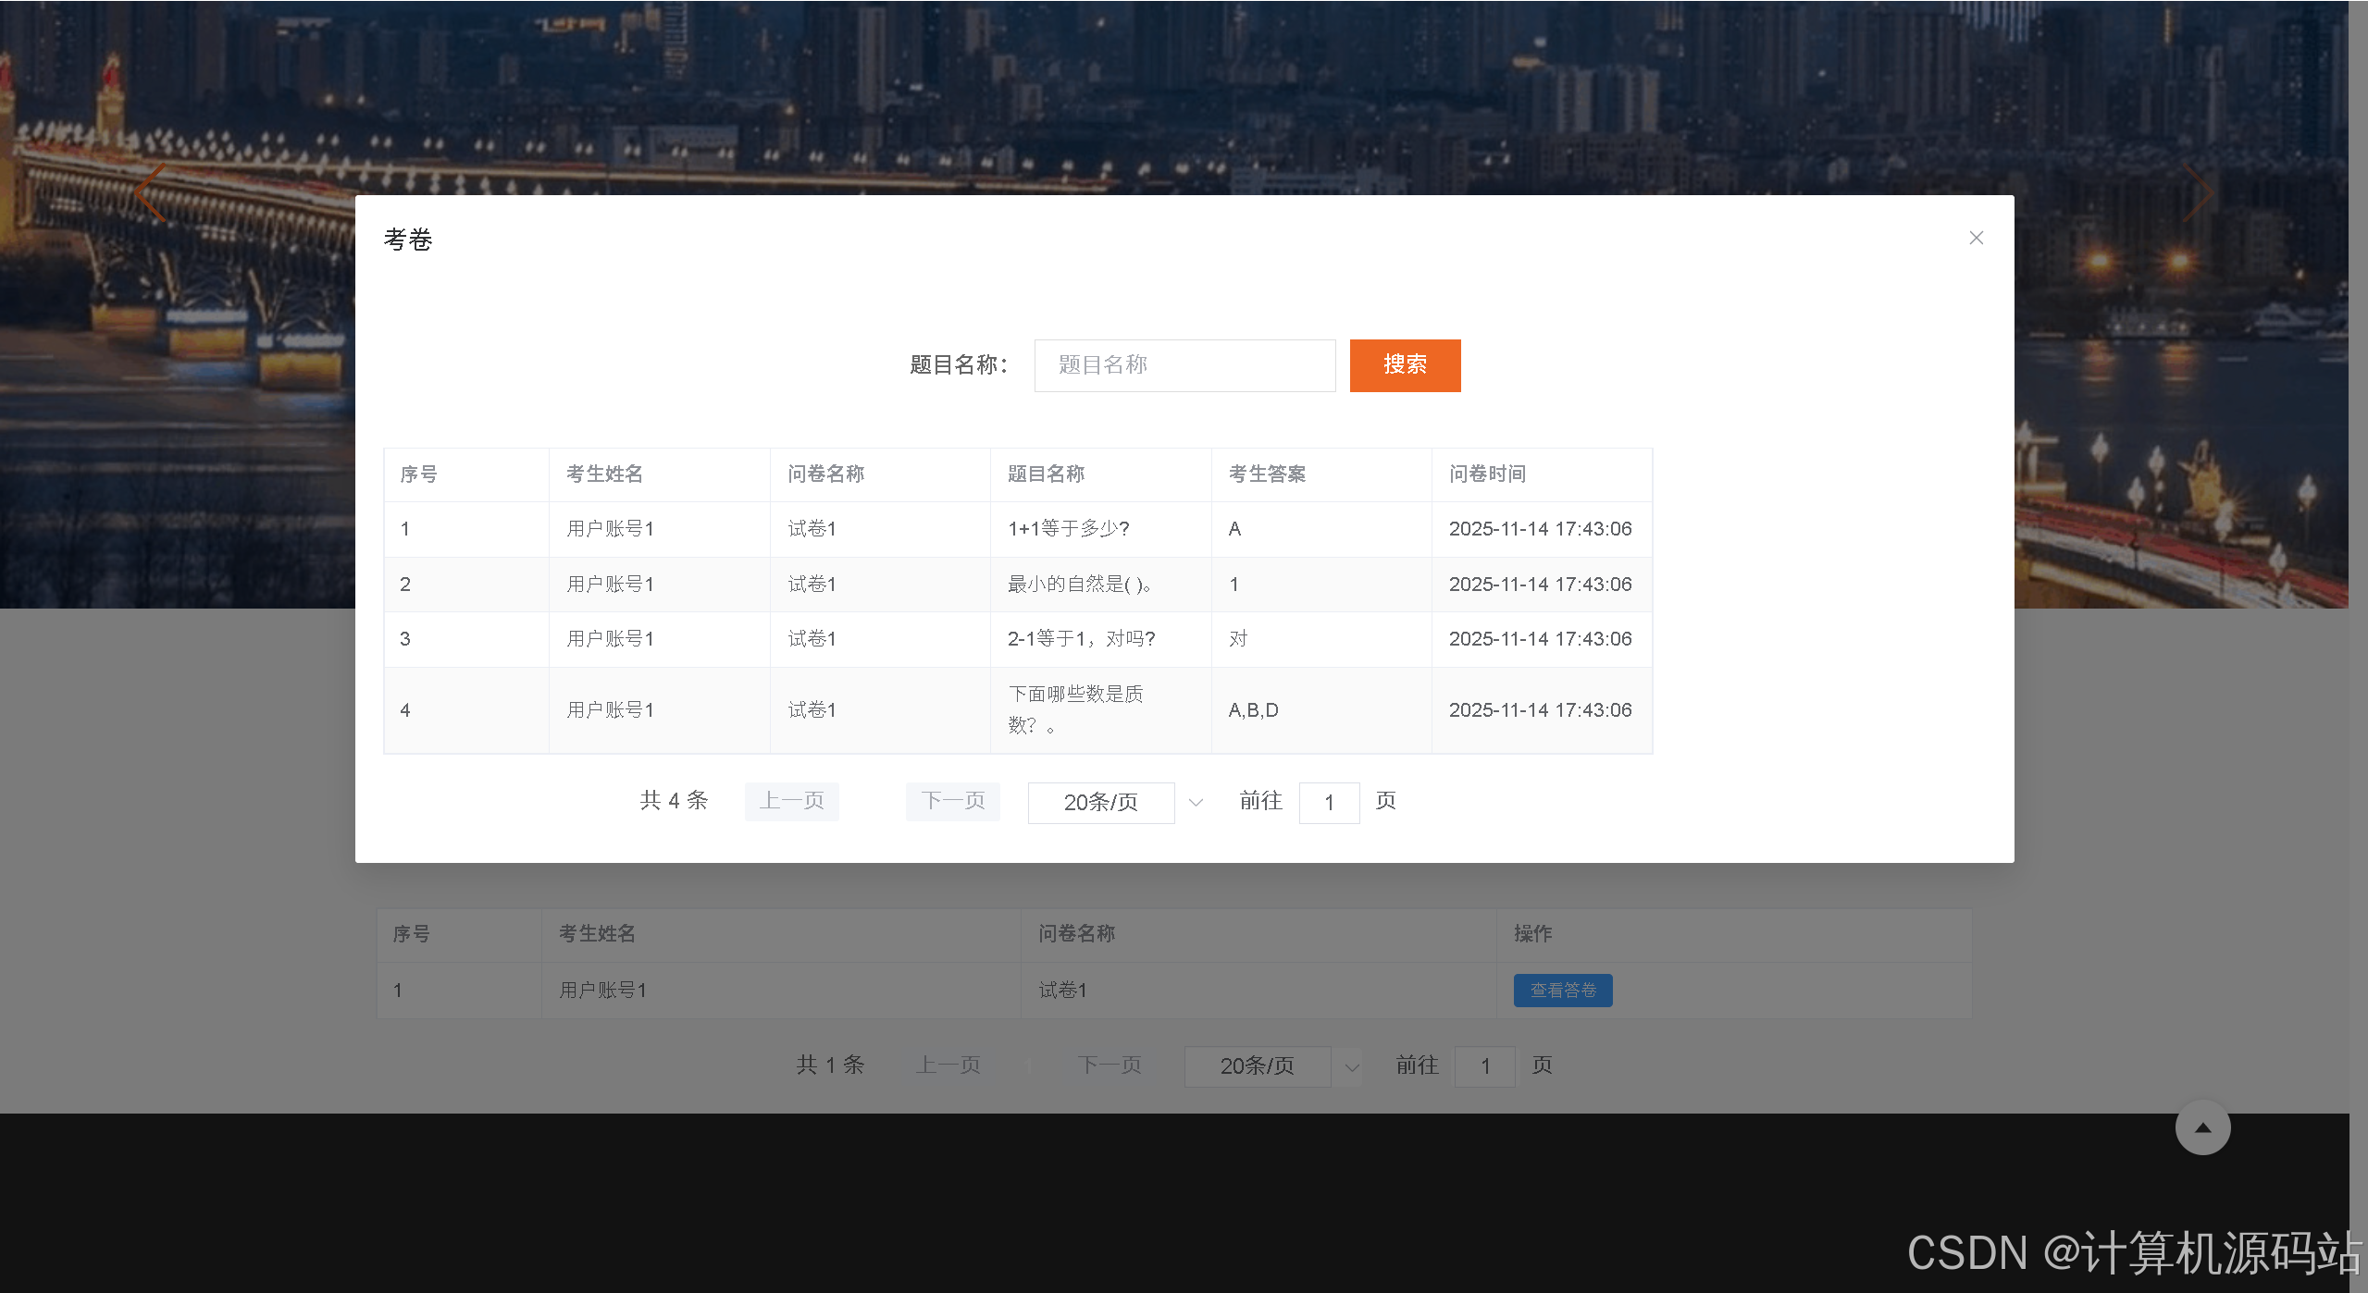Focus the 题目名称 search input field
Viewport: 2368px width, 1293px height.
coord(1184,365)
